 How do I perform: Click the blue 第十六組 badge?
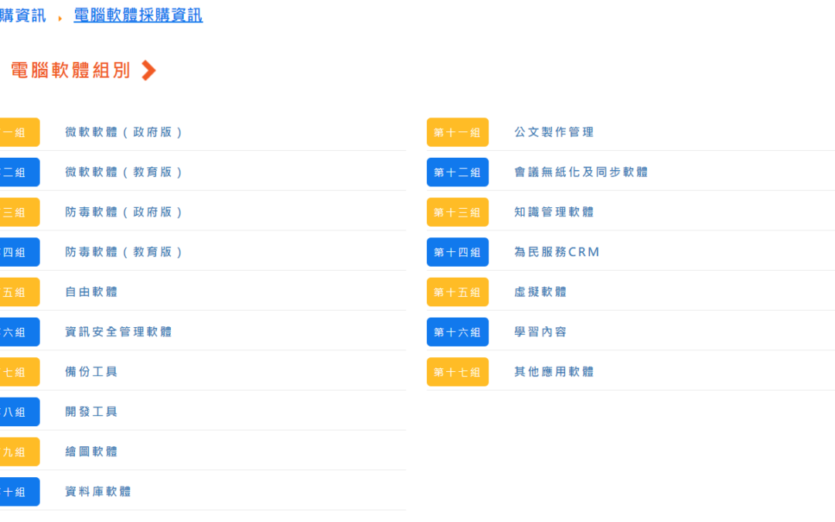(x=458, y=332)
